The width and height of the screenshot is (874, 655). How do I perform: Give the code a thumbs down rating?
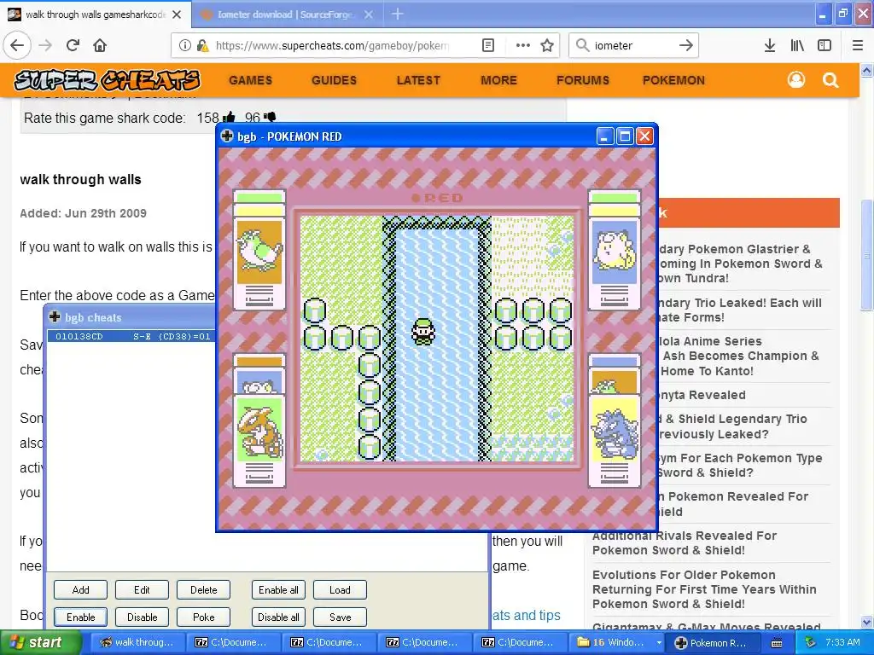[269, 117]
